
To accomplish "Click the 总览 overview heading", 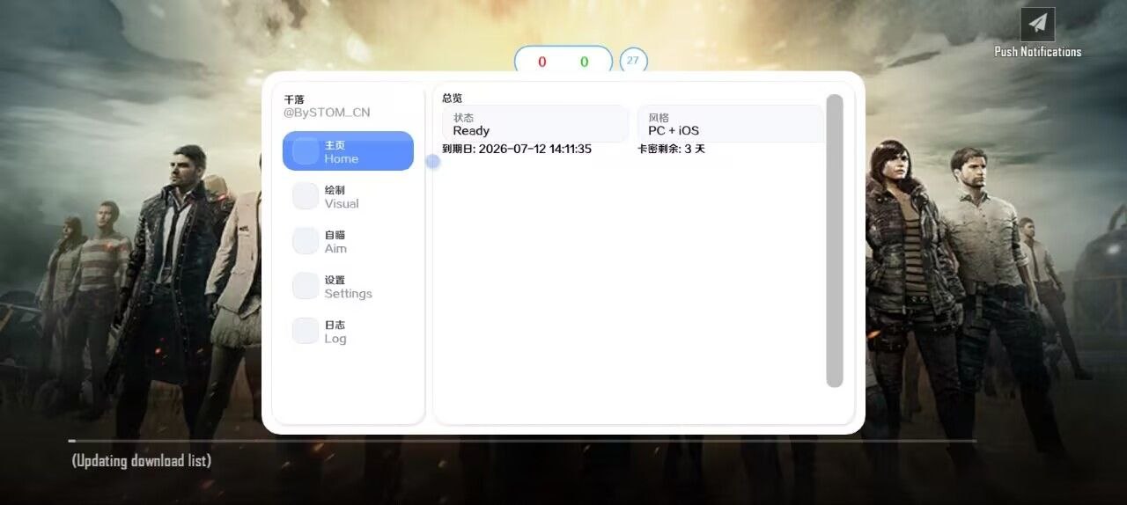I will [x=452, y=98].
